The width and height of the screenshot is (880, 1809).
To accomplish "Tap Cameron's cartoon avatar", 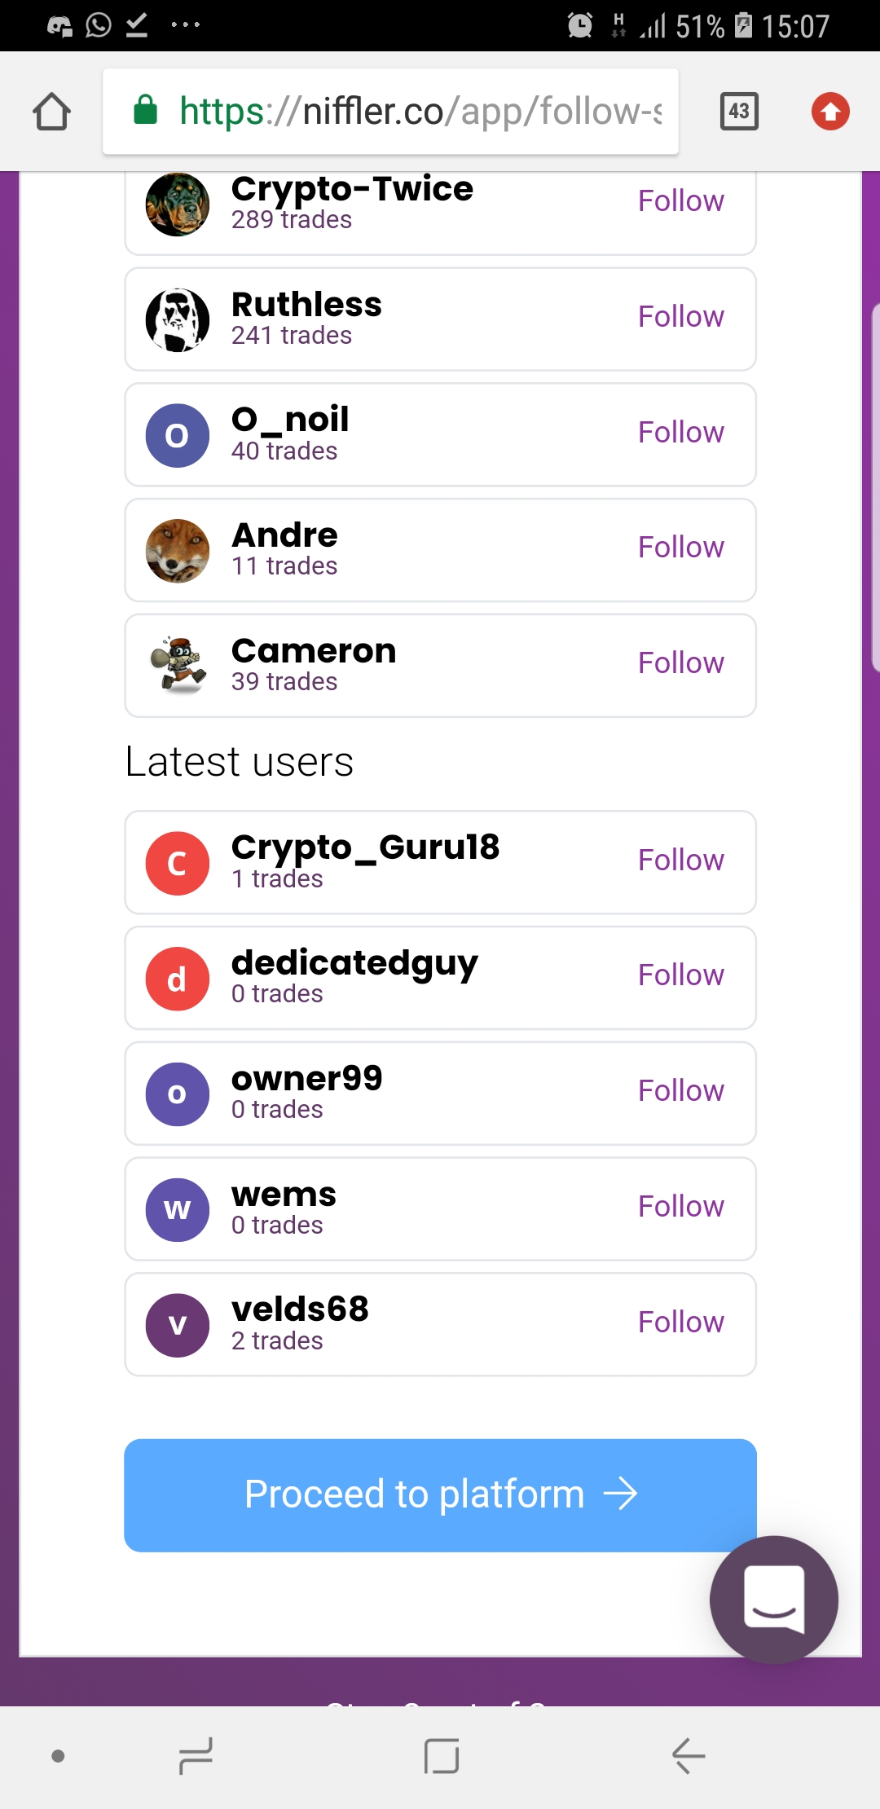I will click(178, 666).
